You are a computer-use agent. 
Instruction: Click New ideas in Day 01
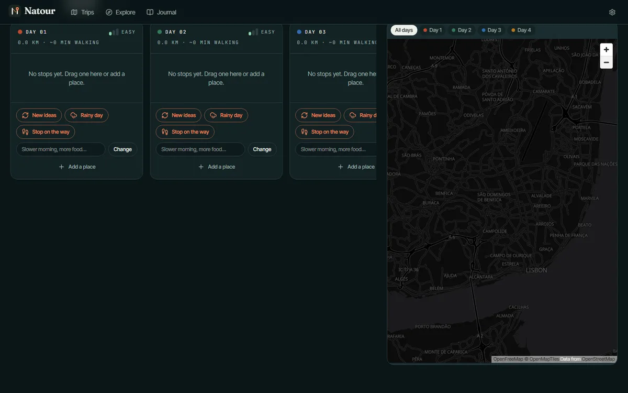[x=39, y=115]
